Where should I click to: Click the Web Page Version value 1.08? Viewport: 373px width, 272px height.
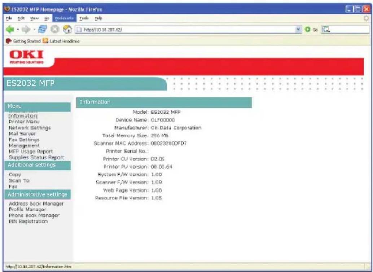(x=157, y=190)
